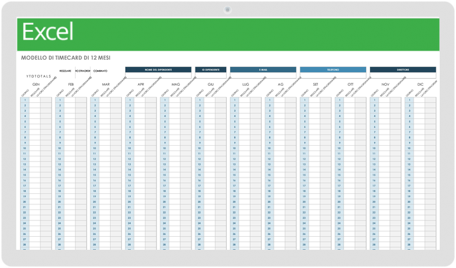Click the 'YTD TOTALS' label

[x=38, y=76]
